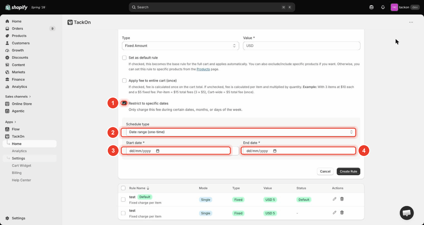Click the Analytics bar chart icon

(7, 87)
